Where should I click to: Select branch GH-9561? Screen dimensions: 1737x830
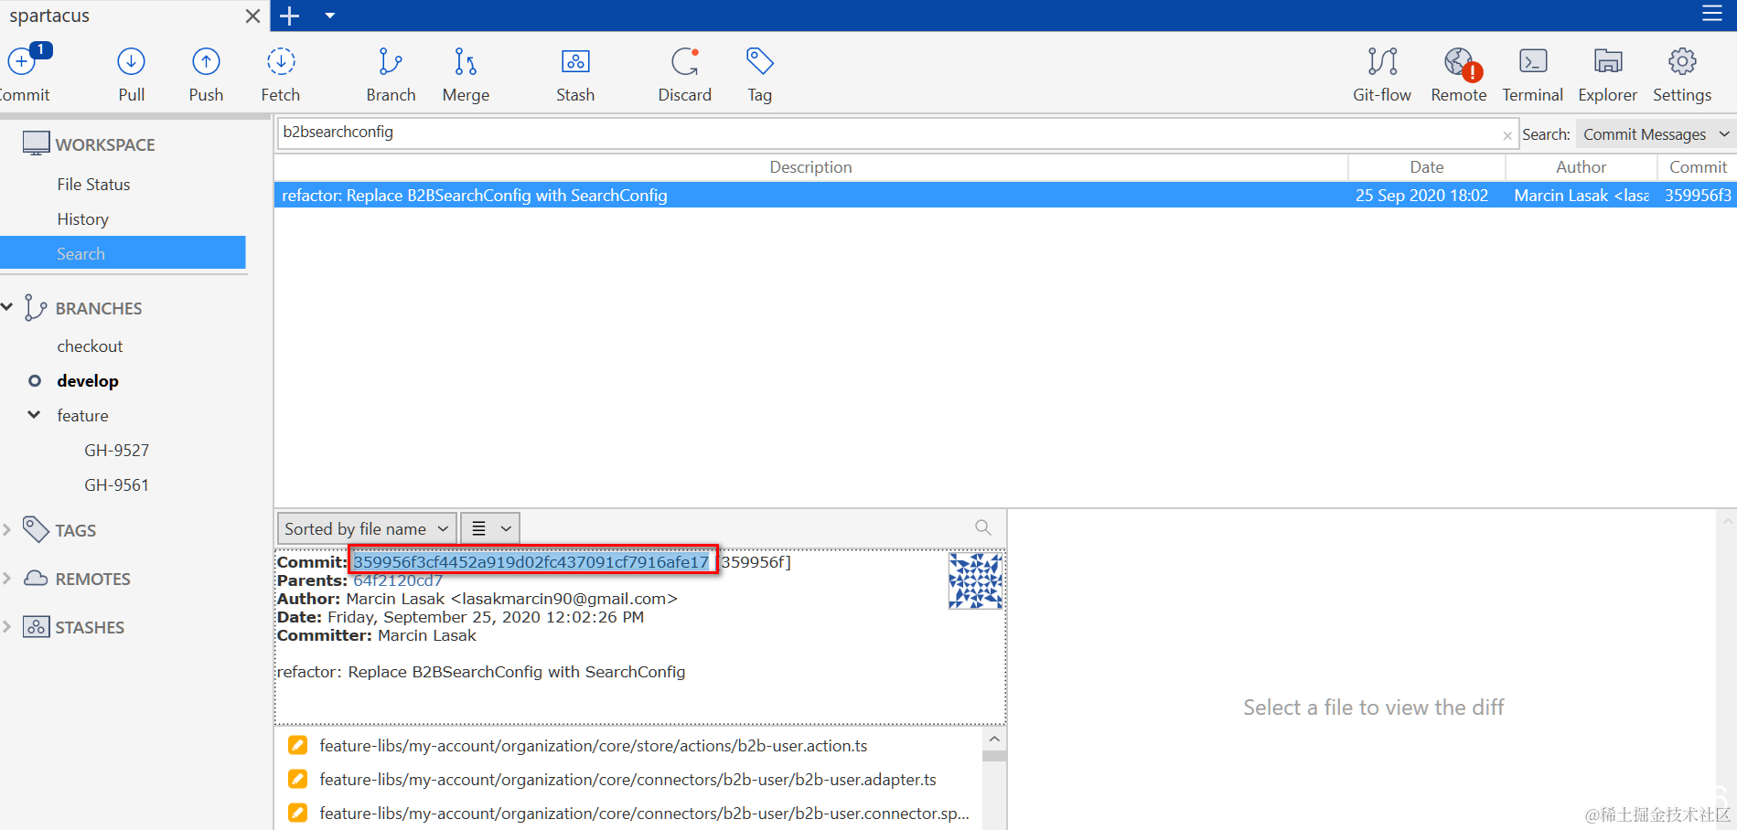click(x=116, y=485)
